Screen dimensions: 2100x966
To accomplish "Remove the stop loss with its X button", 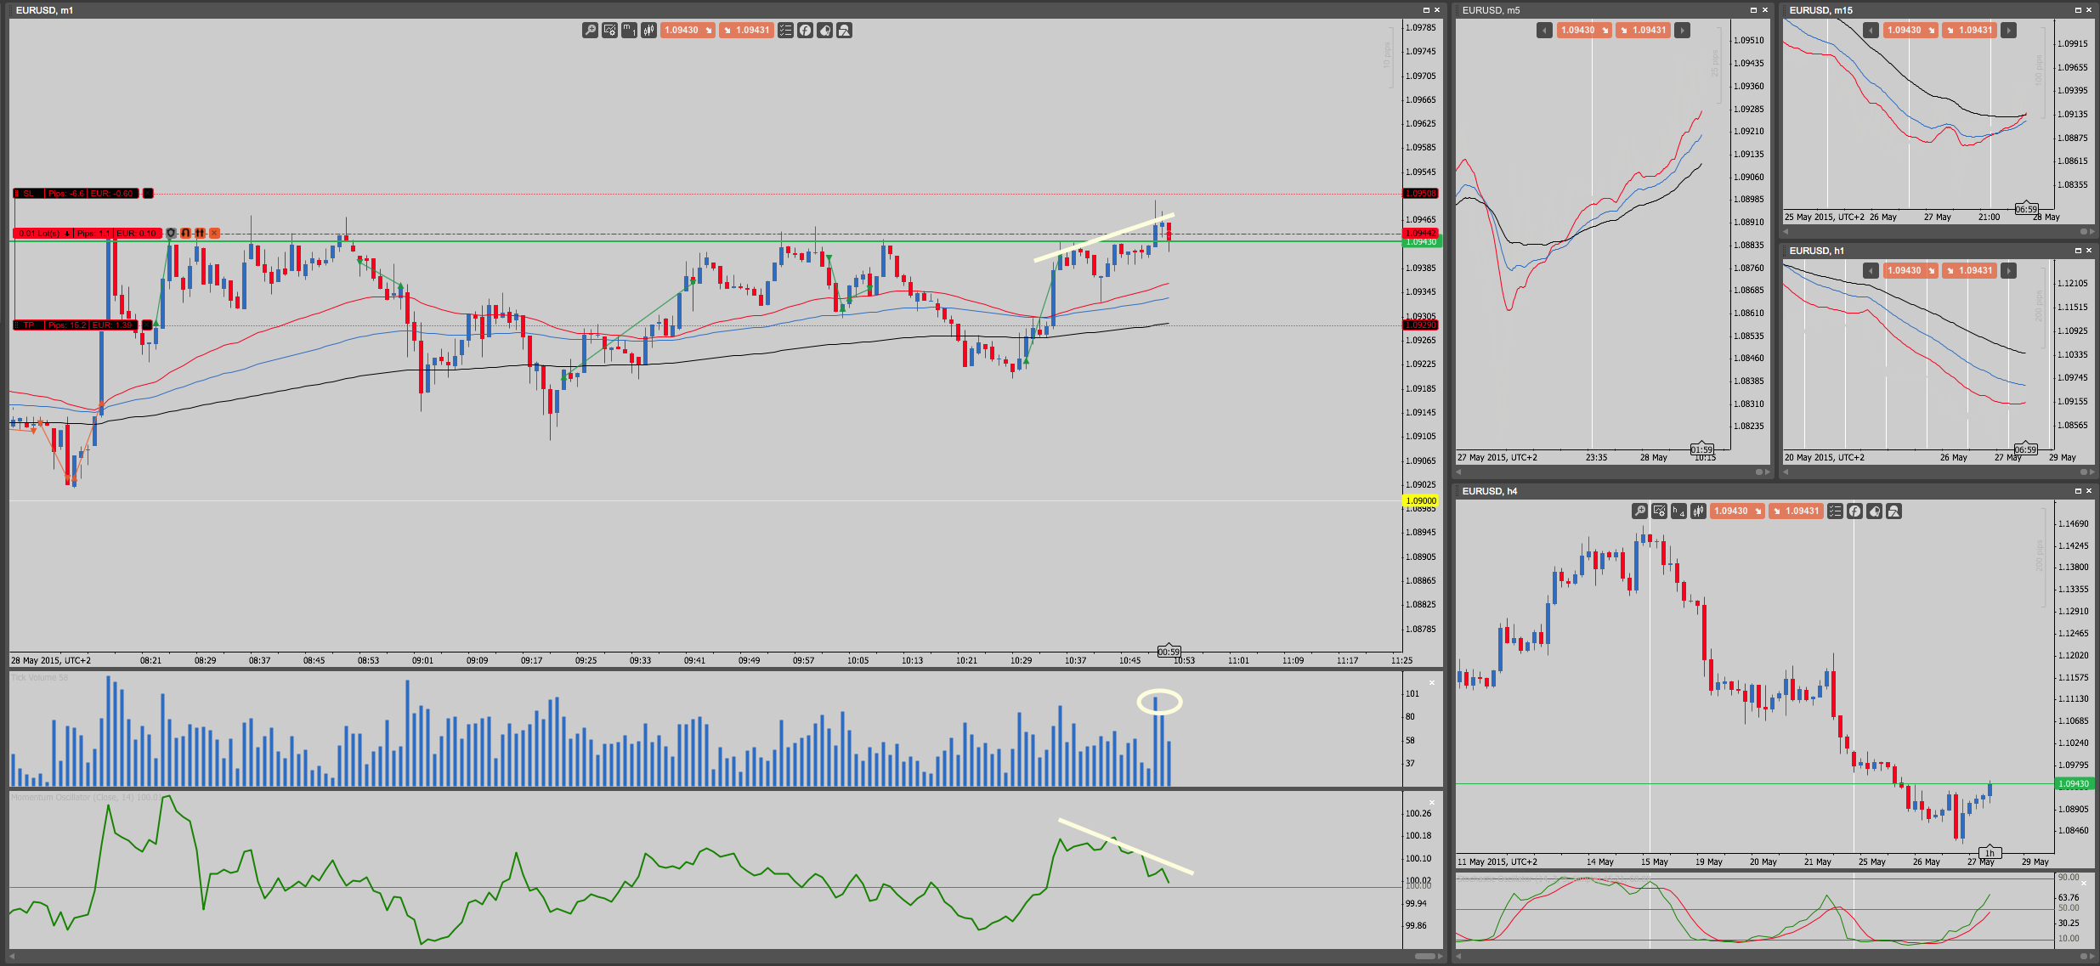I will point(148,194).
